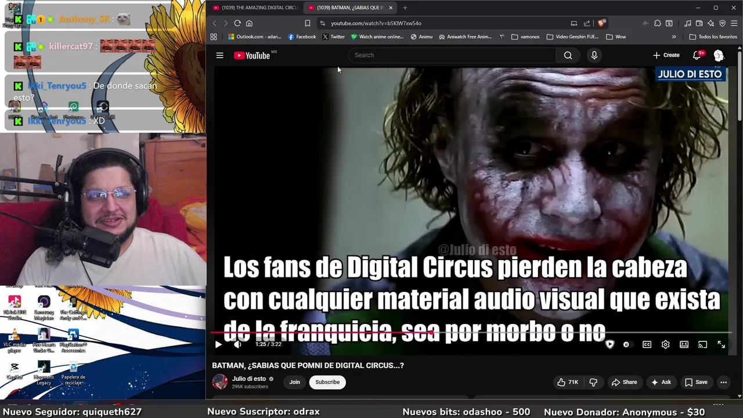Screen dimensions: 743x418
Task: Open Todos los favoritos folder
Action: click(713, 37)
